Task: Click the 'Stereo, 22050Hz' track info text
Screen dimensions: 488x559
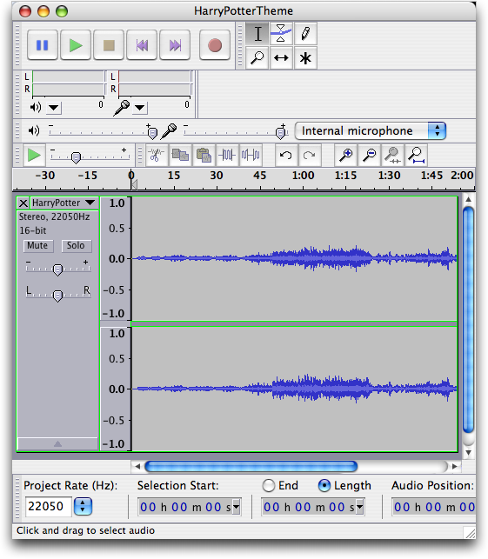Action: click(55, 216)
